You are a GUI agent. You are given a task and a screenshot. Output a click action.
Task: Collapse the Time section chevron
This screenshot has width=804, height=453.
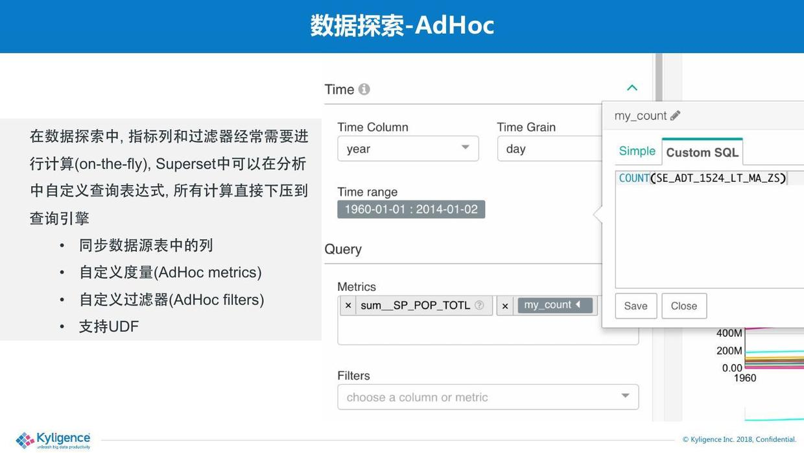tap(632, 88)
